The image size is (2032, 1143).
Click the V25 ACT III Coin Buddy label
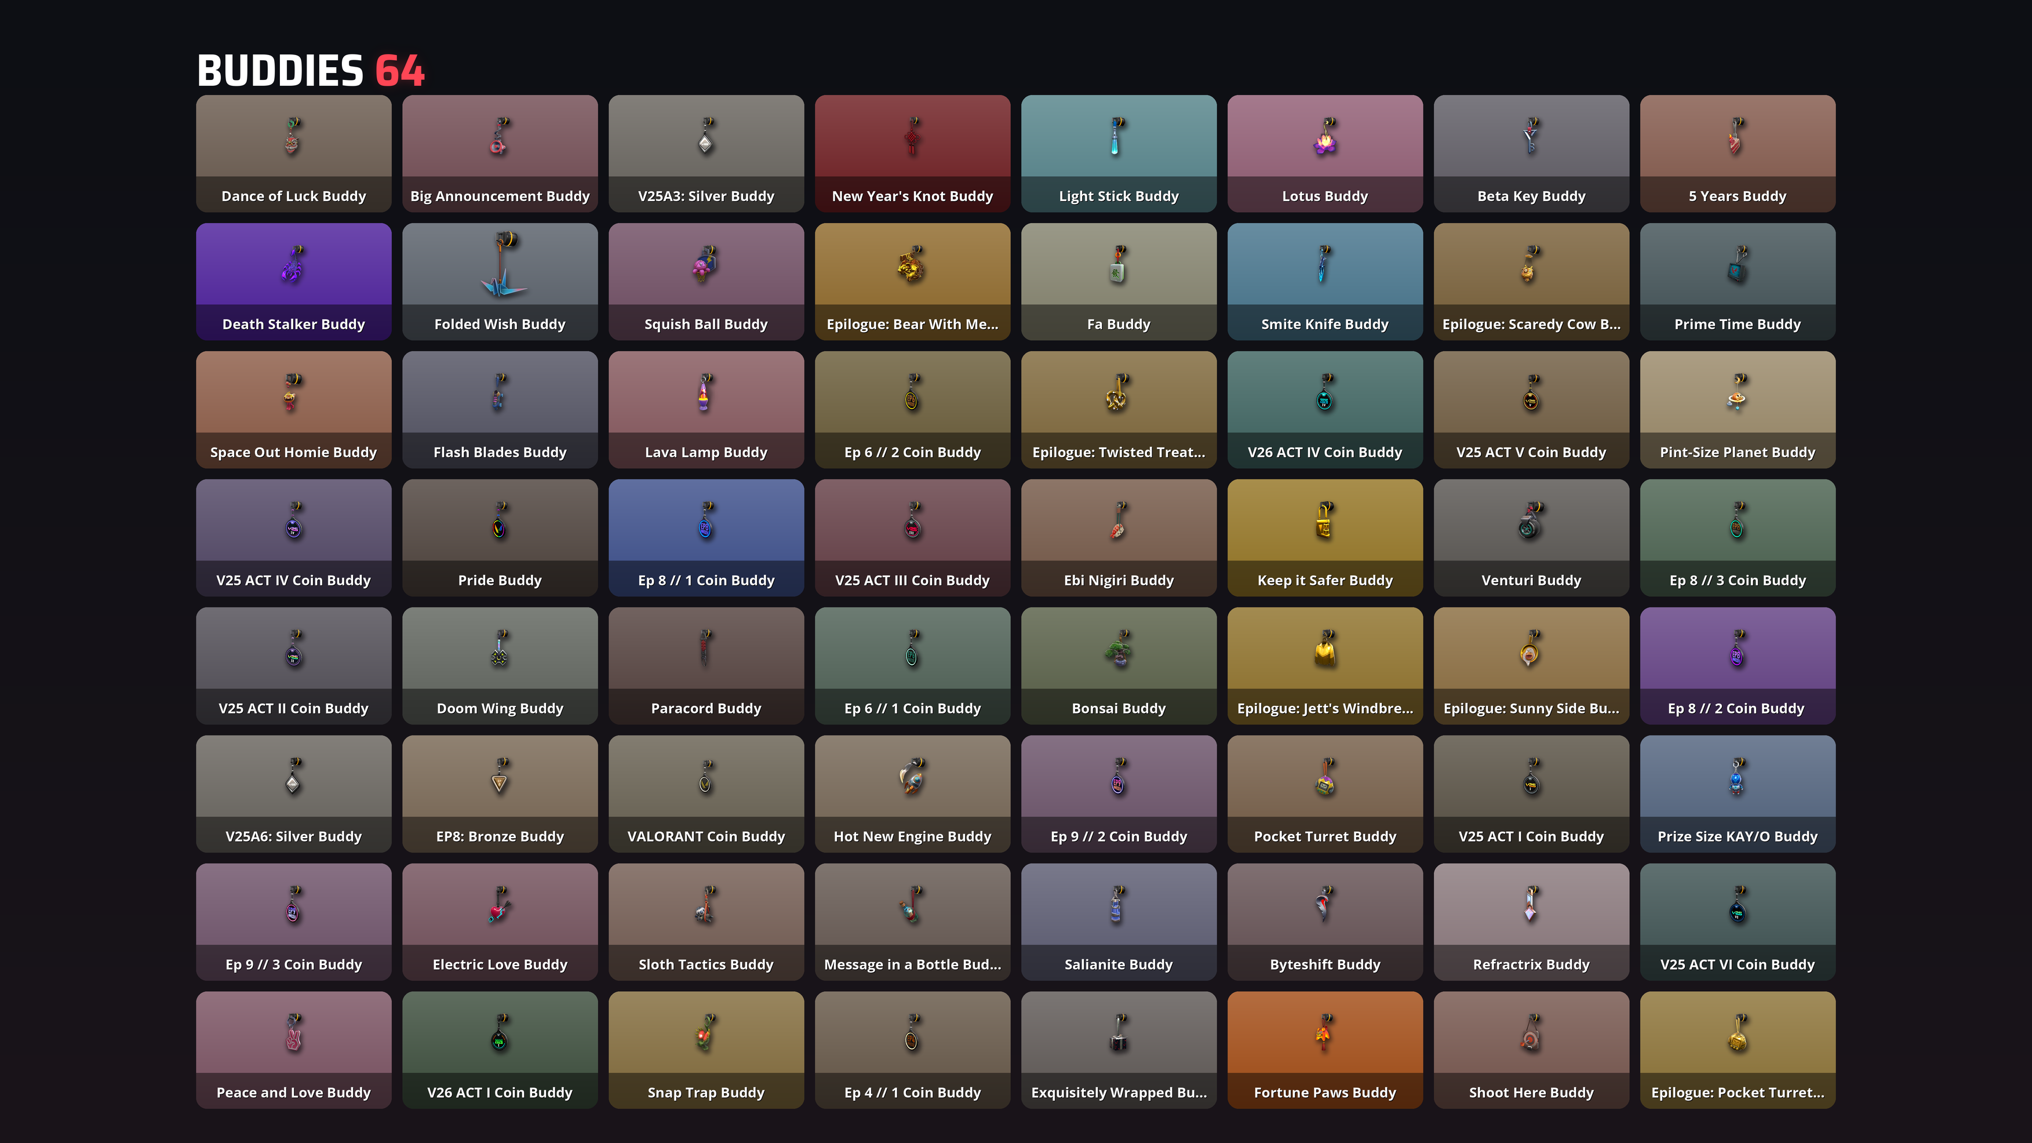pyautogui.click(x=913, y=581)
